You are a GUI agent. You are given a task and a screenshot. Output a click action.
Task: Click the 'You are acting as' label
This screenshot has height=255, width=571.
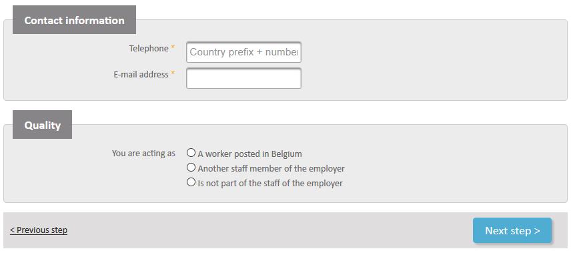coord(143,154)
